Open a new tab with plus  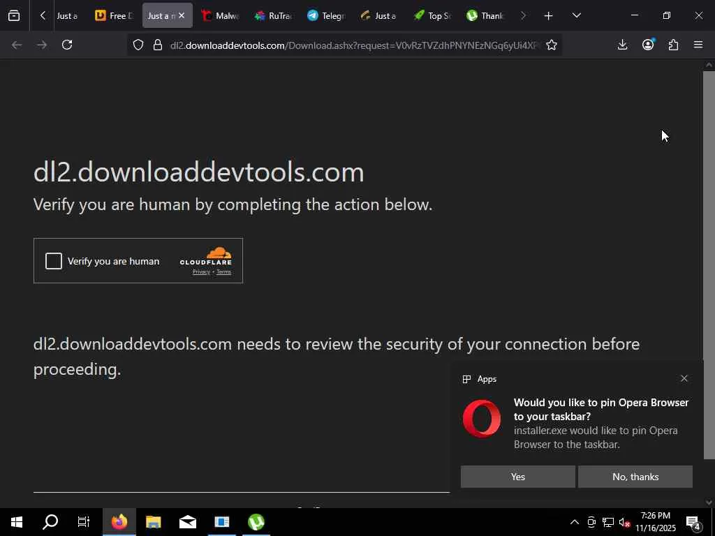point(548,16)
